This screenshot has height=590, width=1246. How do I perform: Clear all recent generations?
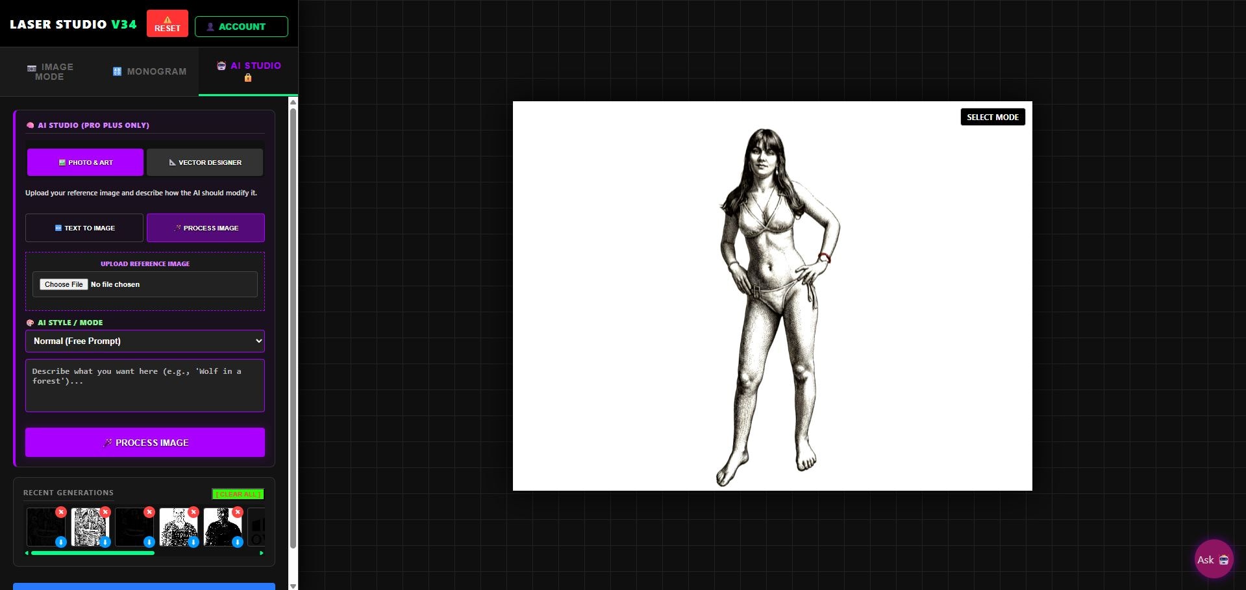[237, 494]
